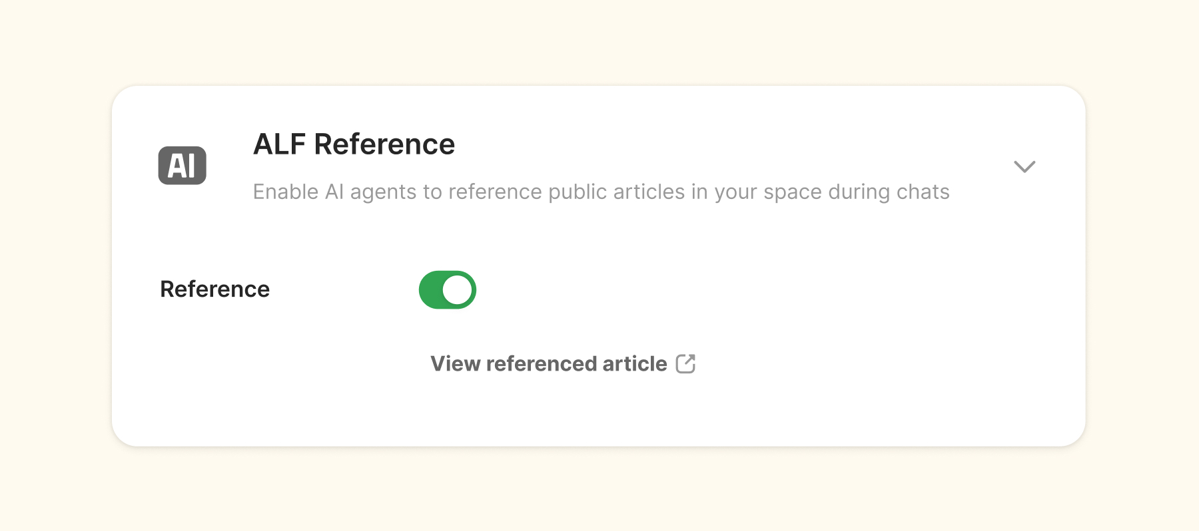
Task: Click the ALF Reference heading
Action: coord(354,144)
